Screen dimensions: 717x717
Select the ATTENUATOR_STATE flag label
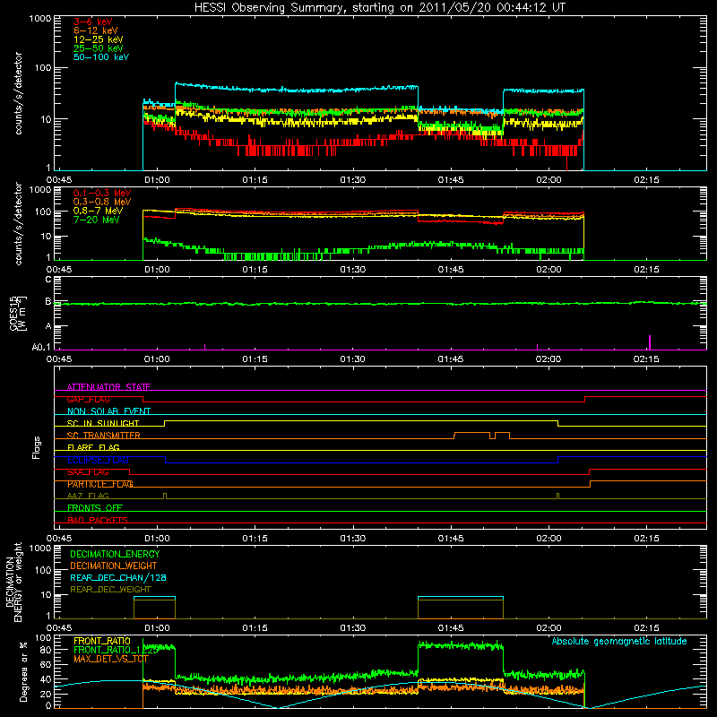tap(108, 387)
